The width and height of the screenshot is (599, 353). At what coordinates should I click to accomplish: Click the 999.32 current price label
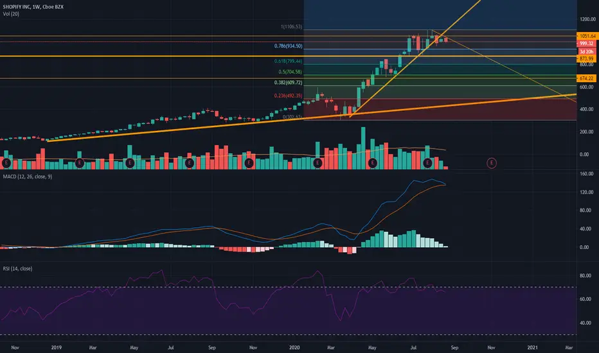coord(587,44)
